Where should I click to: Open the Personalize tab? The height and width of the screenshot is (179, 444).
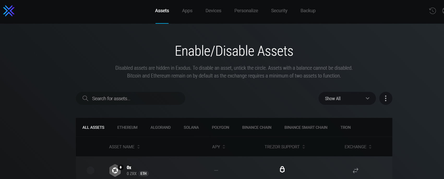pos(246,11)
